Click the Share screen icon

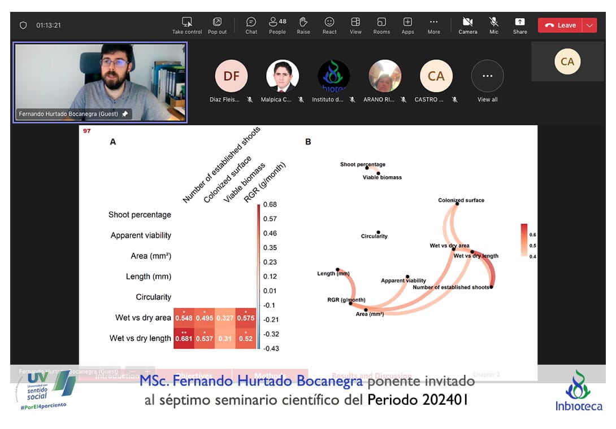520,25
